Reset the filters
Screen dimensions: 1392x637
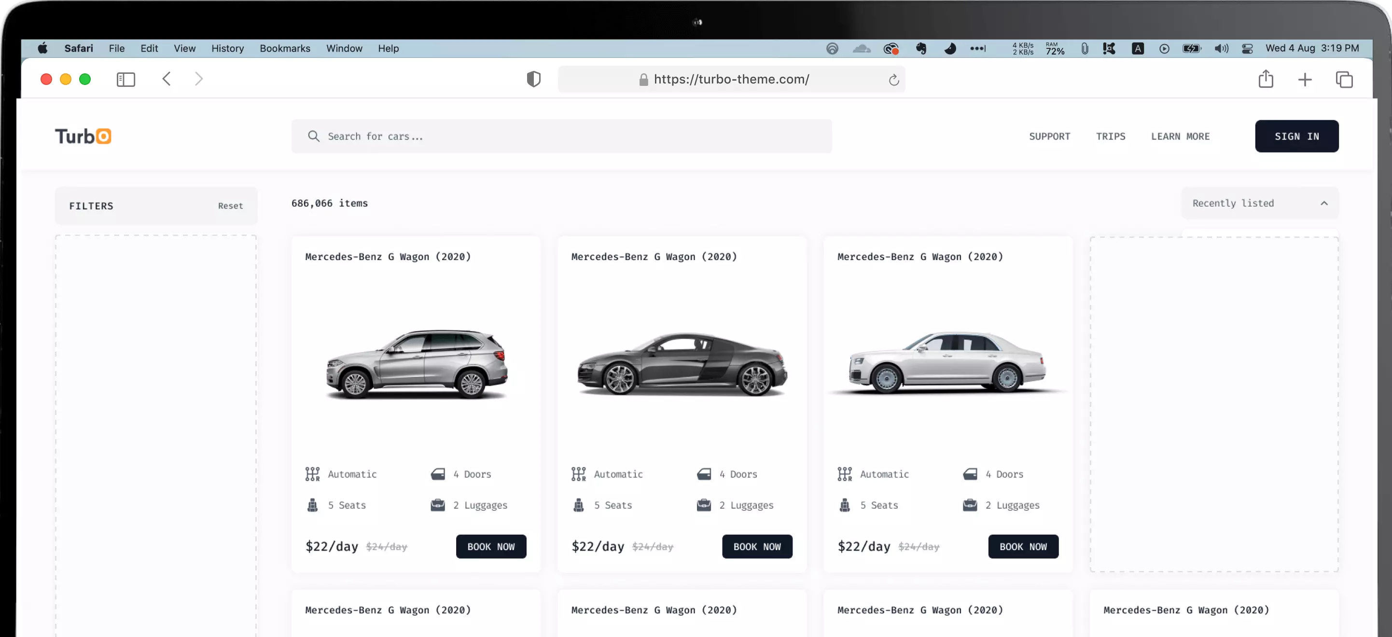[231, 206]
